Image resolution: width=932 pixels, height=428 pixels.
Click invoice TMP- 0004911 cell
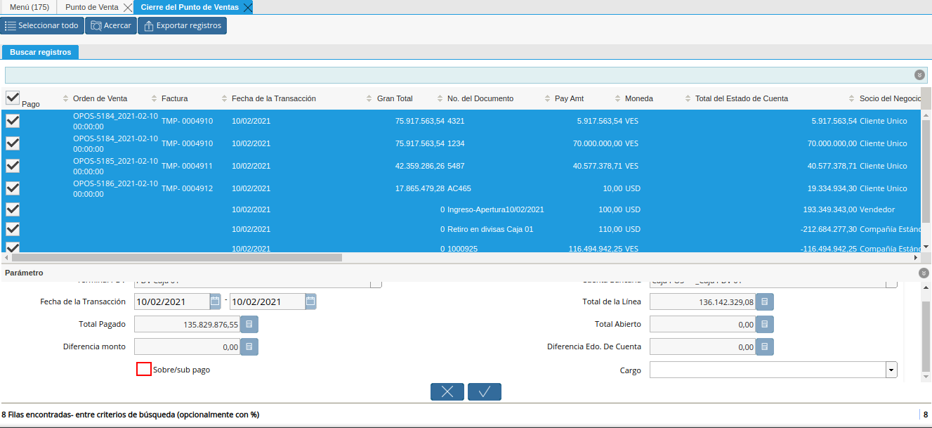(187, 166)
